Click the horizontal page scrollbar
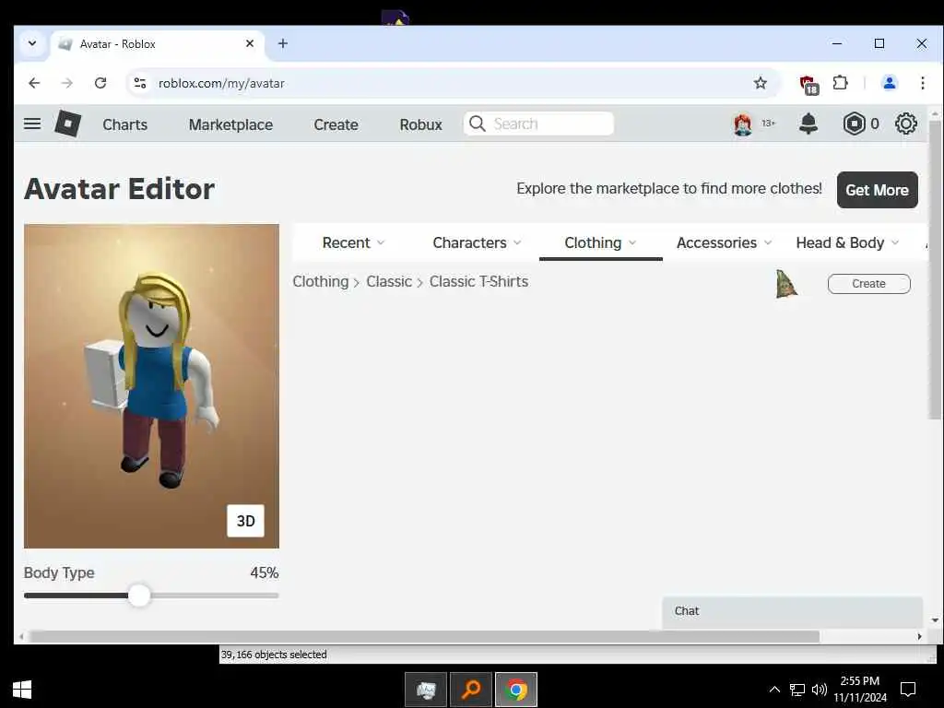This screenshot has height=708, width=944. (x=424, y=636)
